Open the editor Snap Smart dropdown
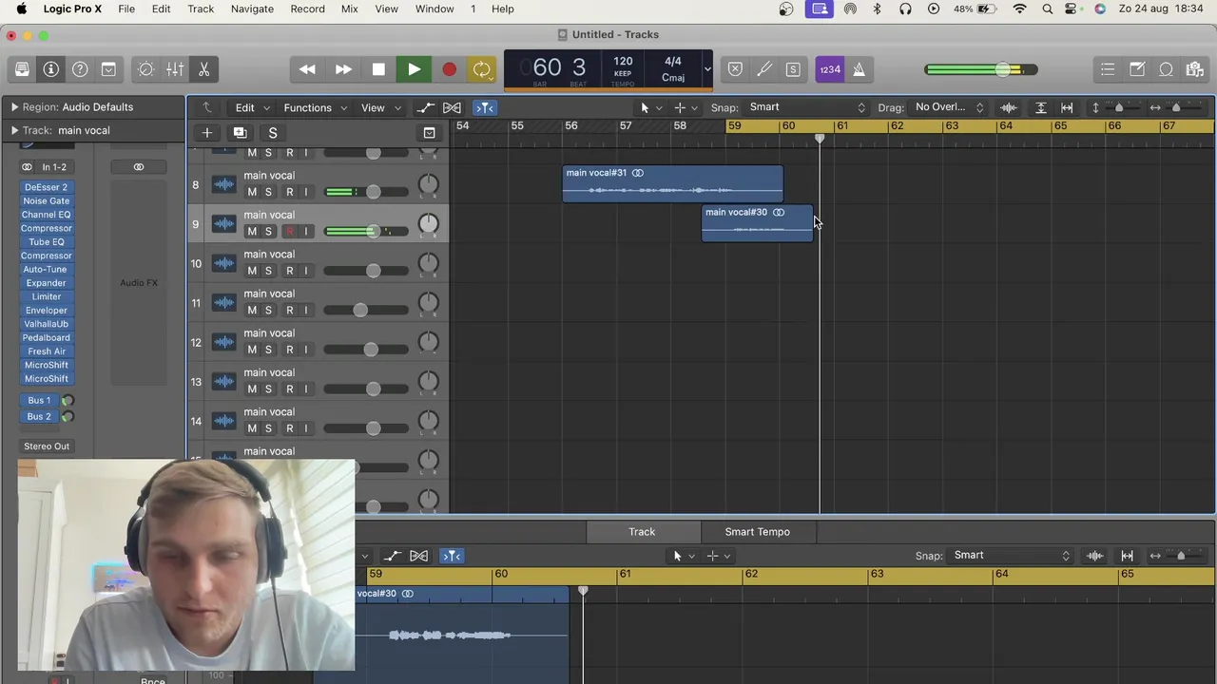1217x684 pixels. [1012, 556]
